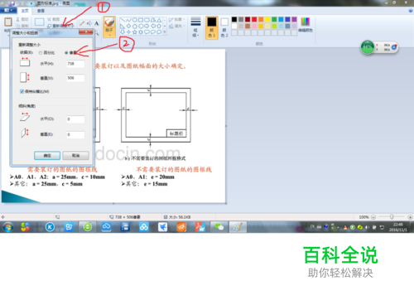This screenshot has width=414, height=305.
Task: Open the Windows Start orb
Action: point(8,227)
